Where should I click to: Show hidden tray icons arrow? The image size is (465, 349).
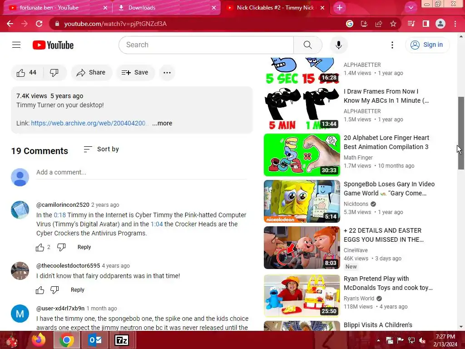(x=378, y=340)
